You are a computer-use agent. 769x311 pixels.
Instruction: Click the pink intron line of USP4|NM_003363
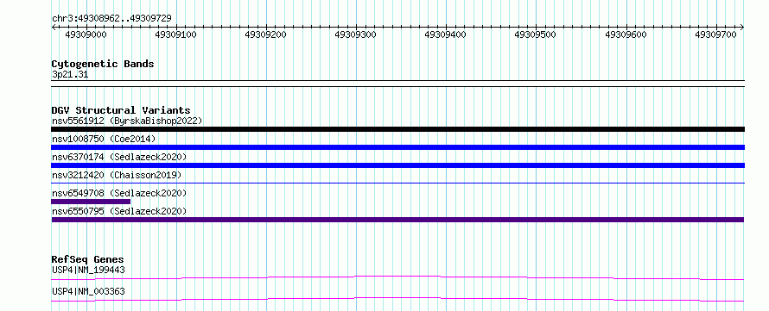click(397, 299)
